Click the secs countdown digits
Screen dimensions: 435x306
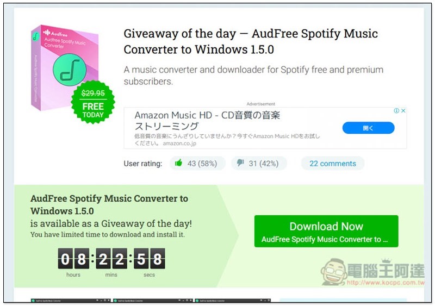click(x=149, y=259)
